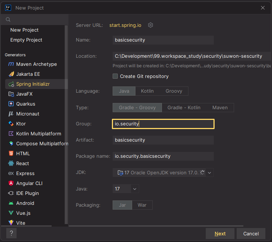Select Kotlin as the language
The height and width of the screenshot is (242, 272).
147,91
